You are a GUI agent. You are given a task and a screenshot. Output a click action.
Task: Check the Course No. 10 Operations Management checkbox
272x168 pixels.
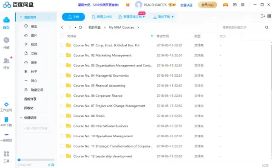tap(62, 136)
